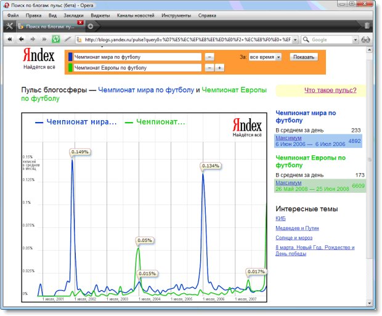Click the 173 average per day value

tap(360, 175)
